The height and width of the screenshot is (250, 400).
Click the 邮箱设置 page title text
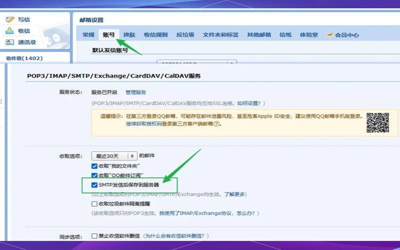coord(91,20)
